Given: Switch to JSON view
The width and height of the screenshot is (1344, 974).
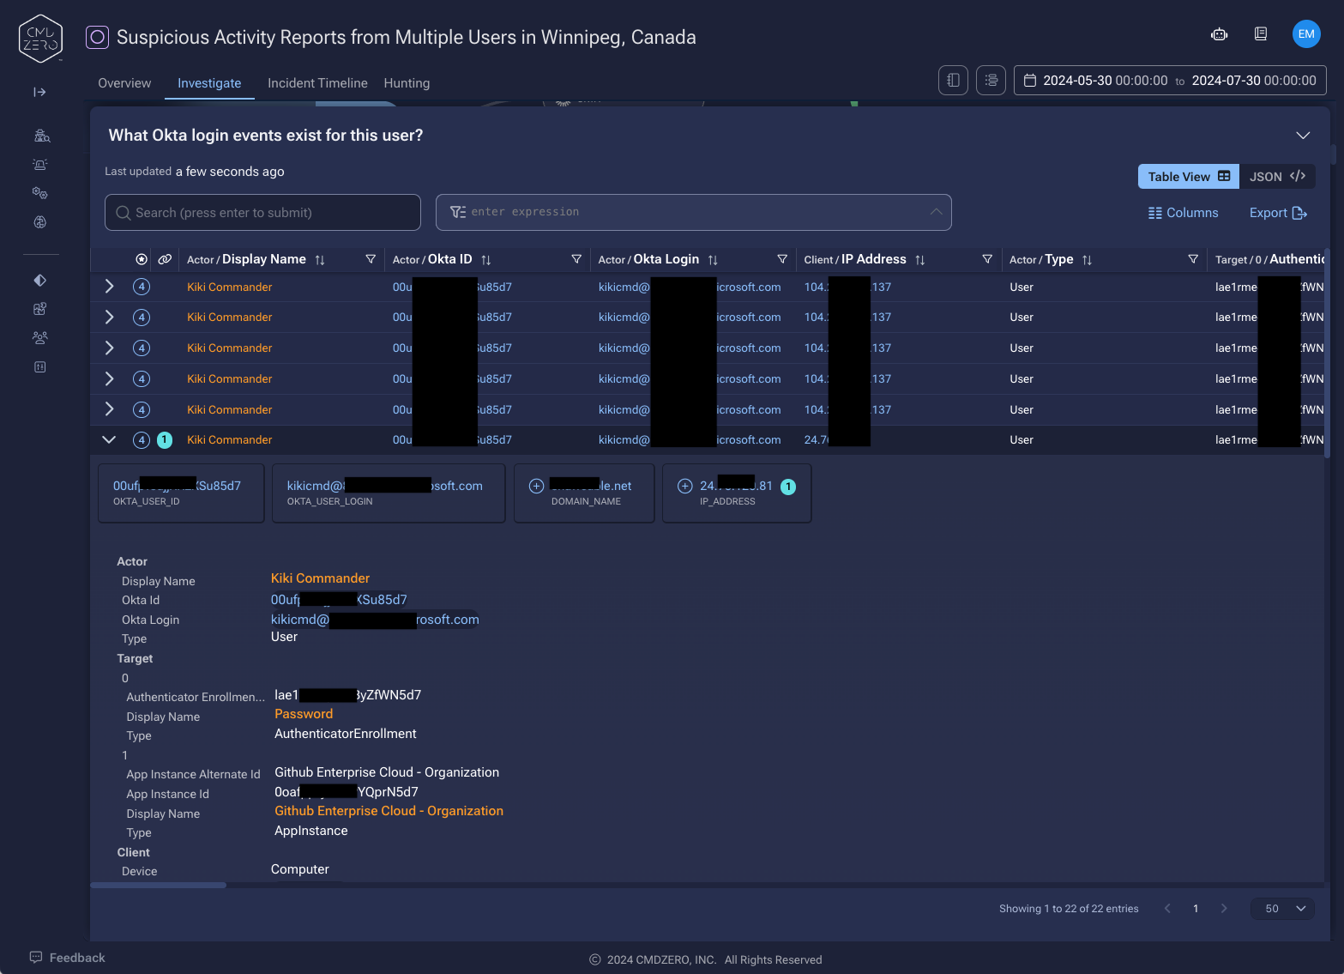Looking at the screenshot, I should click(1277, 177).
